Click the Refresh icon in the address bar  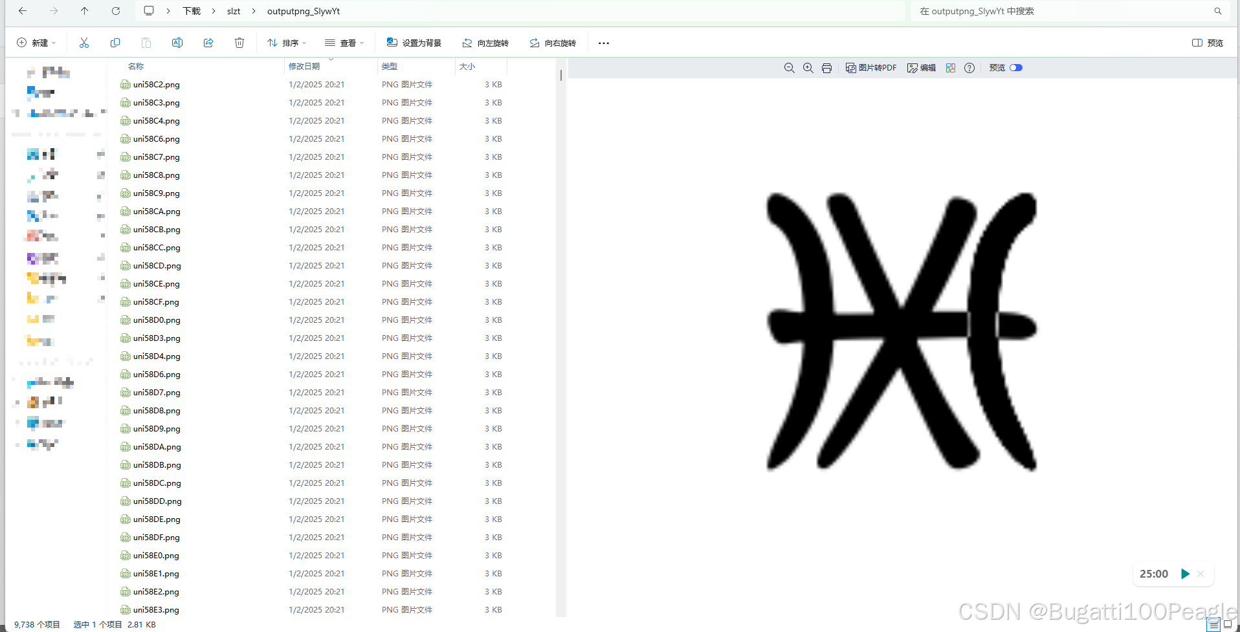tap(116, 11)
